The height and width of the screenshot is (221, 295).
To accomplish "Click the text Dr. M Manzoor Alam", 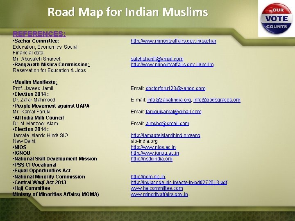I will point(35,124).
